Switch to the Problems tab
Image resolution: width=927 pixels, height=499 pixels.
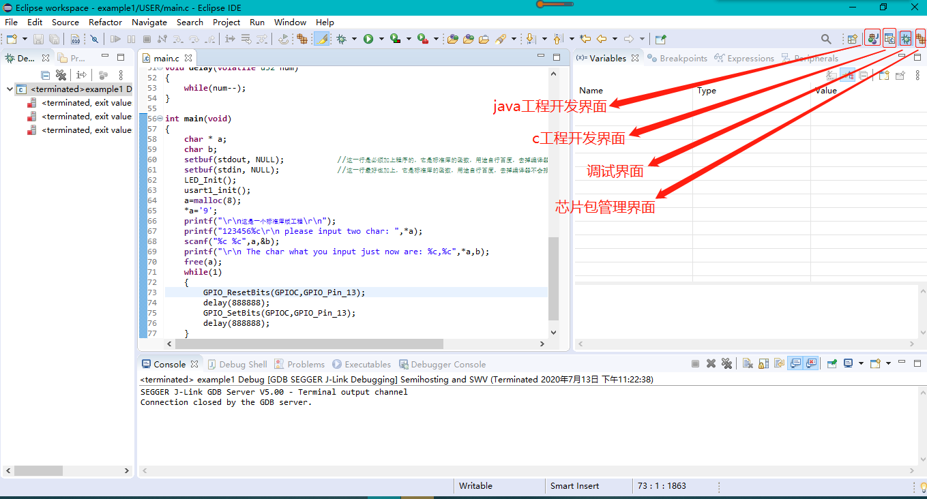[299, 364]
